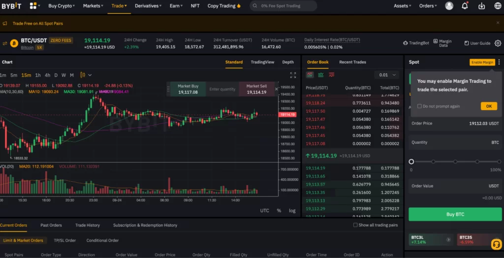Open Copy Trading

tap(224, 6)
